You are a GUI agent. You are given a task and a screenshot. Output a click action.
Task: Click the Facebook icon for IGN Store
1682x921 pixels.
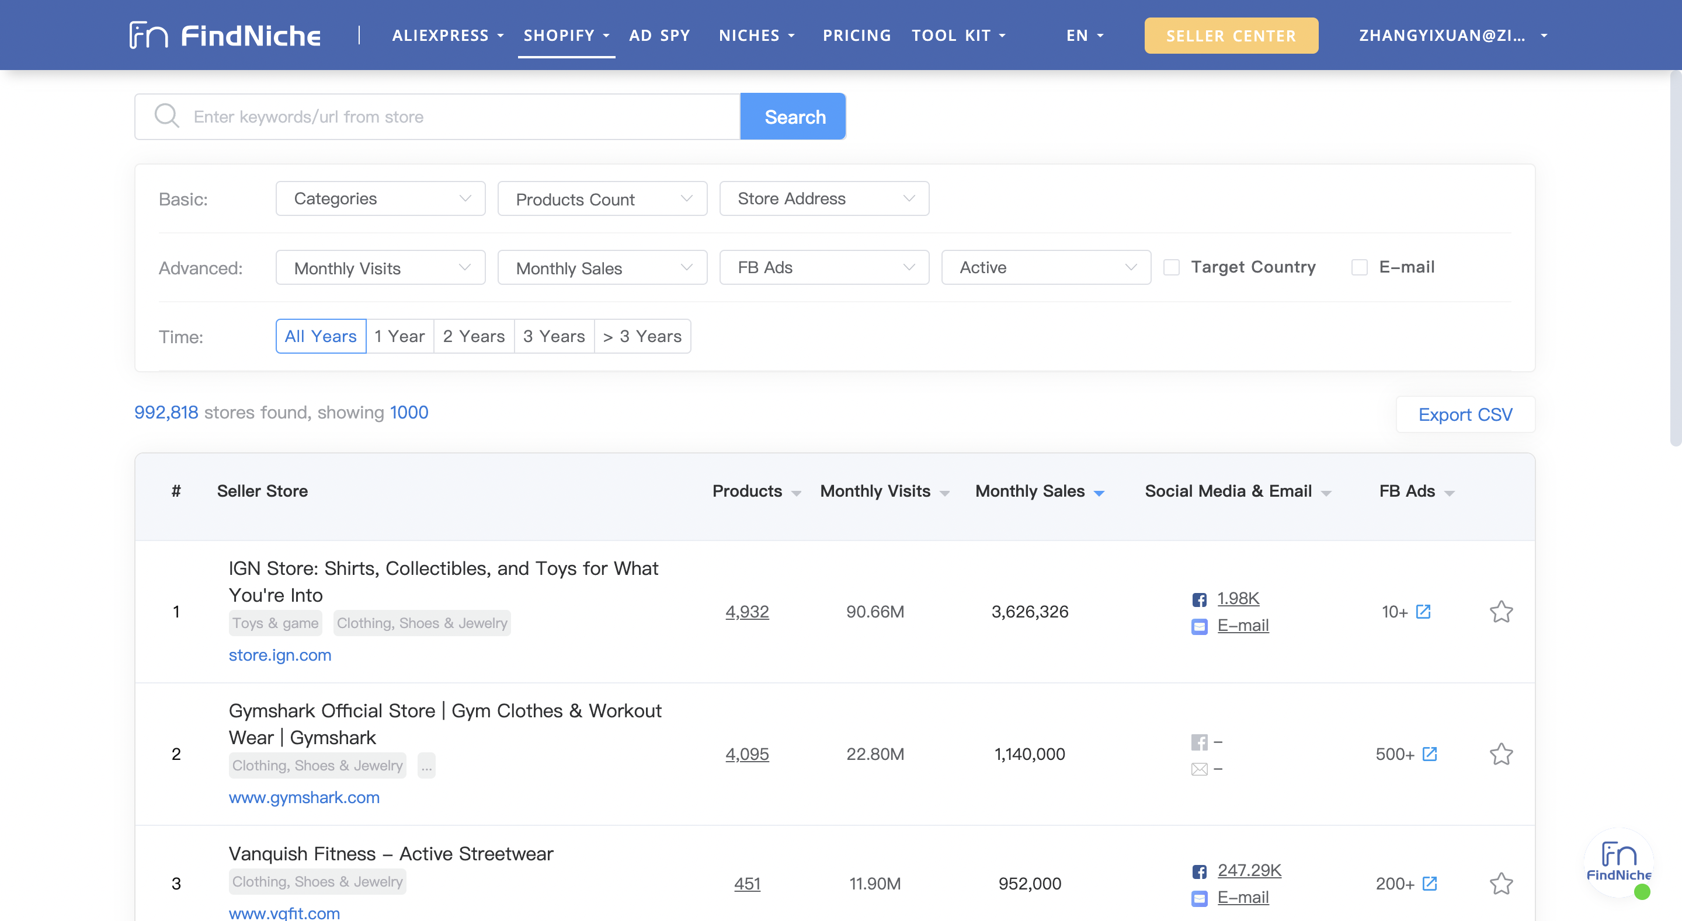click(1200, 598)
